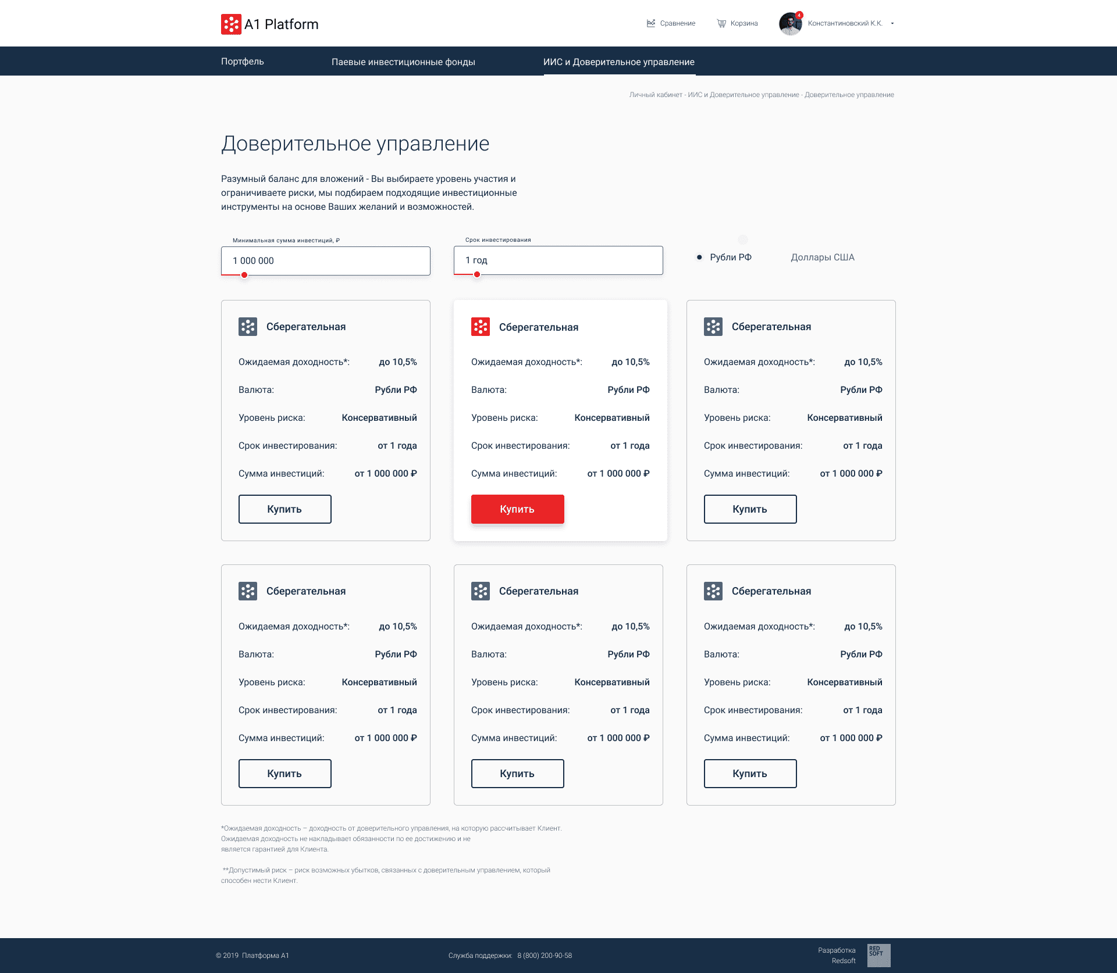The height and width of the screenshot is (973, 1117).
Task: Click the user avatar with notification badge
Action: tap(790, 23)
